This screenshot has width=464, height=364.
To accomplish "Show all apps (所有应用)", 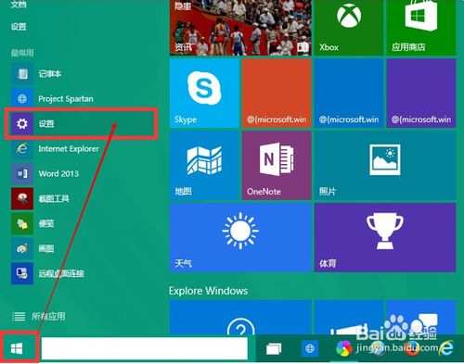I will point(38,316).
